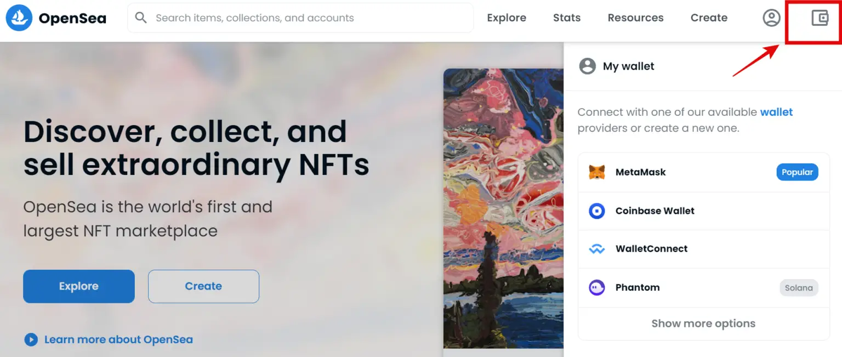Click the Phantom wallet icon
842x357 pixels.
point(597,287)
